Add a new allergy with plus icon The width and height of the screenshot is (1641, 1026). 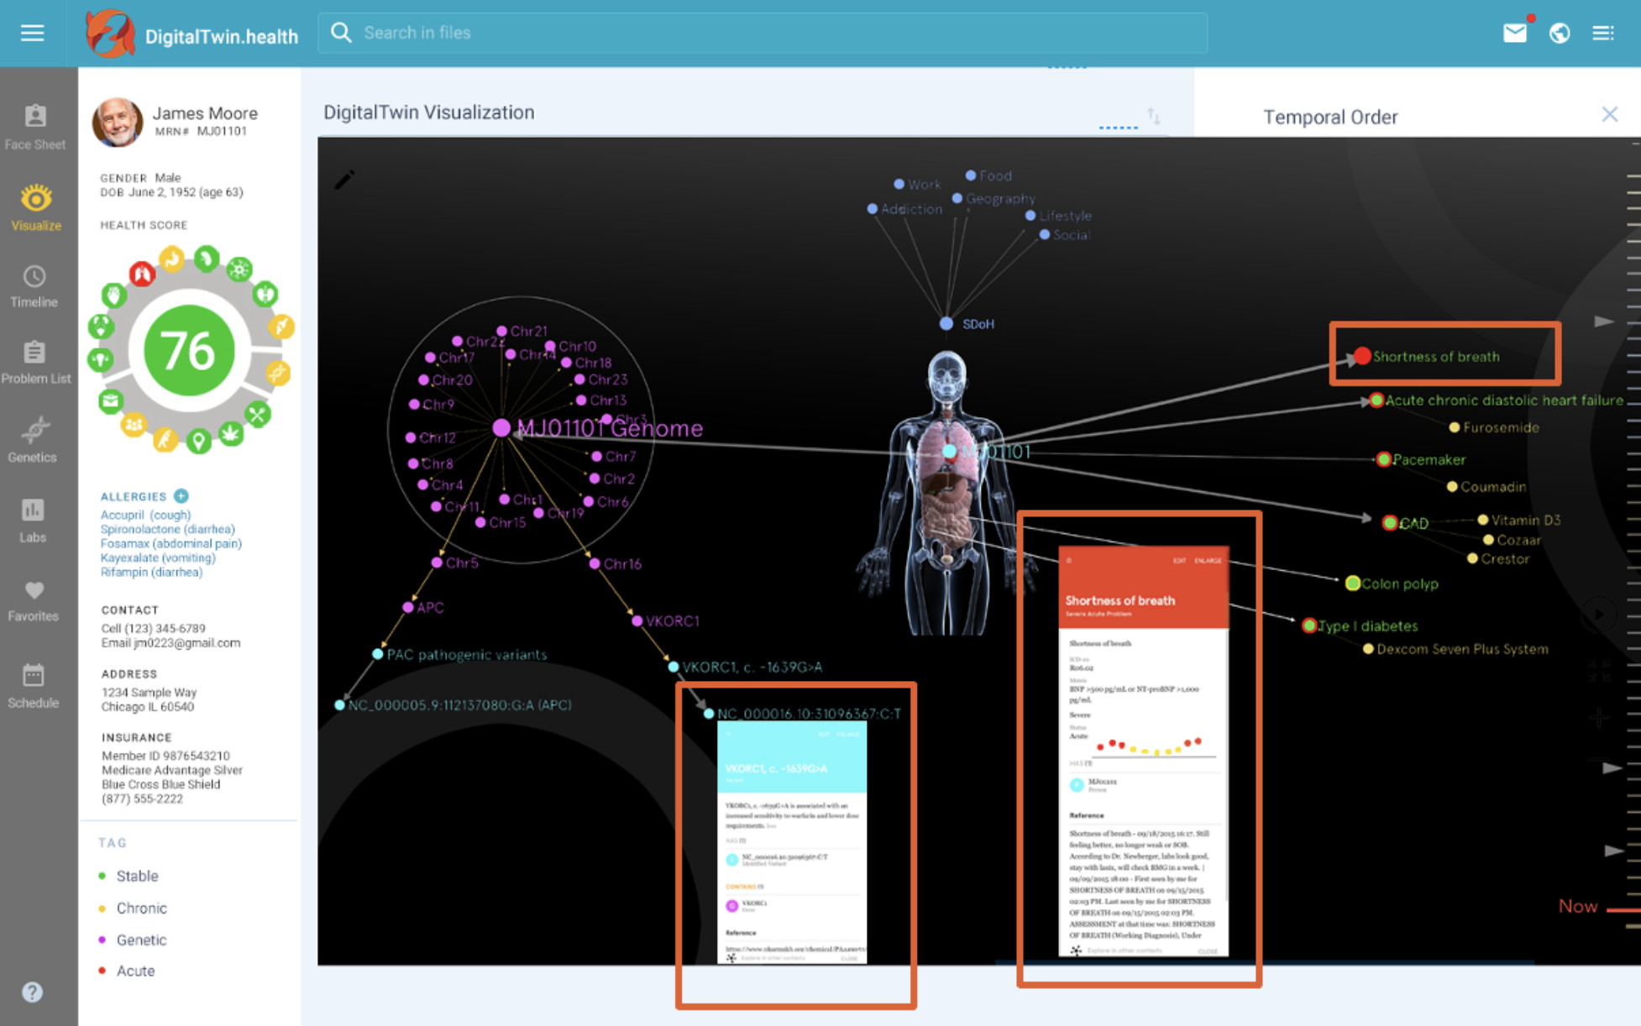point(181,495)
